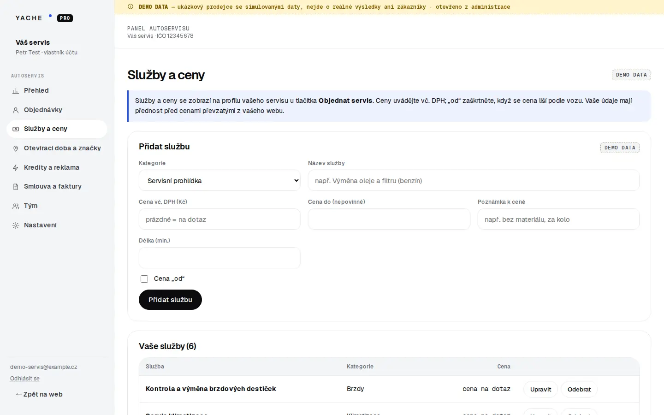Click the Služby a ceny banknote icon

16,129
